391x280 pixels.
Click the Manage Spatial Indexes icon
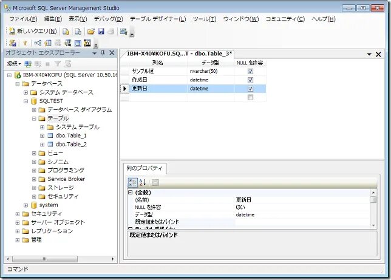87,43
